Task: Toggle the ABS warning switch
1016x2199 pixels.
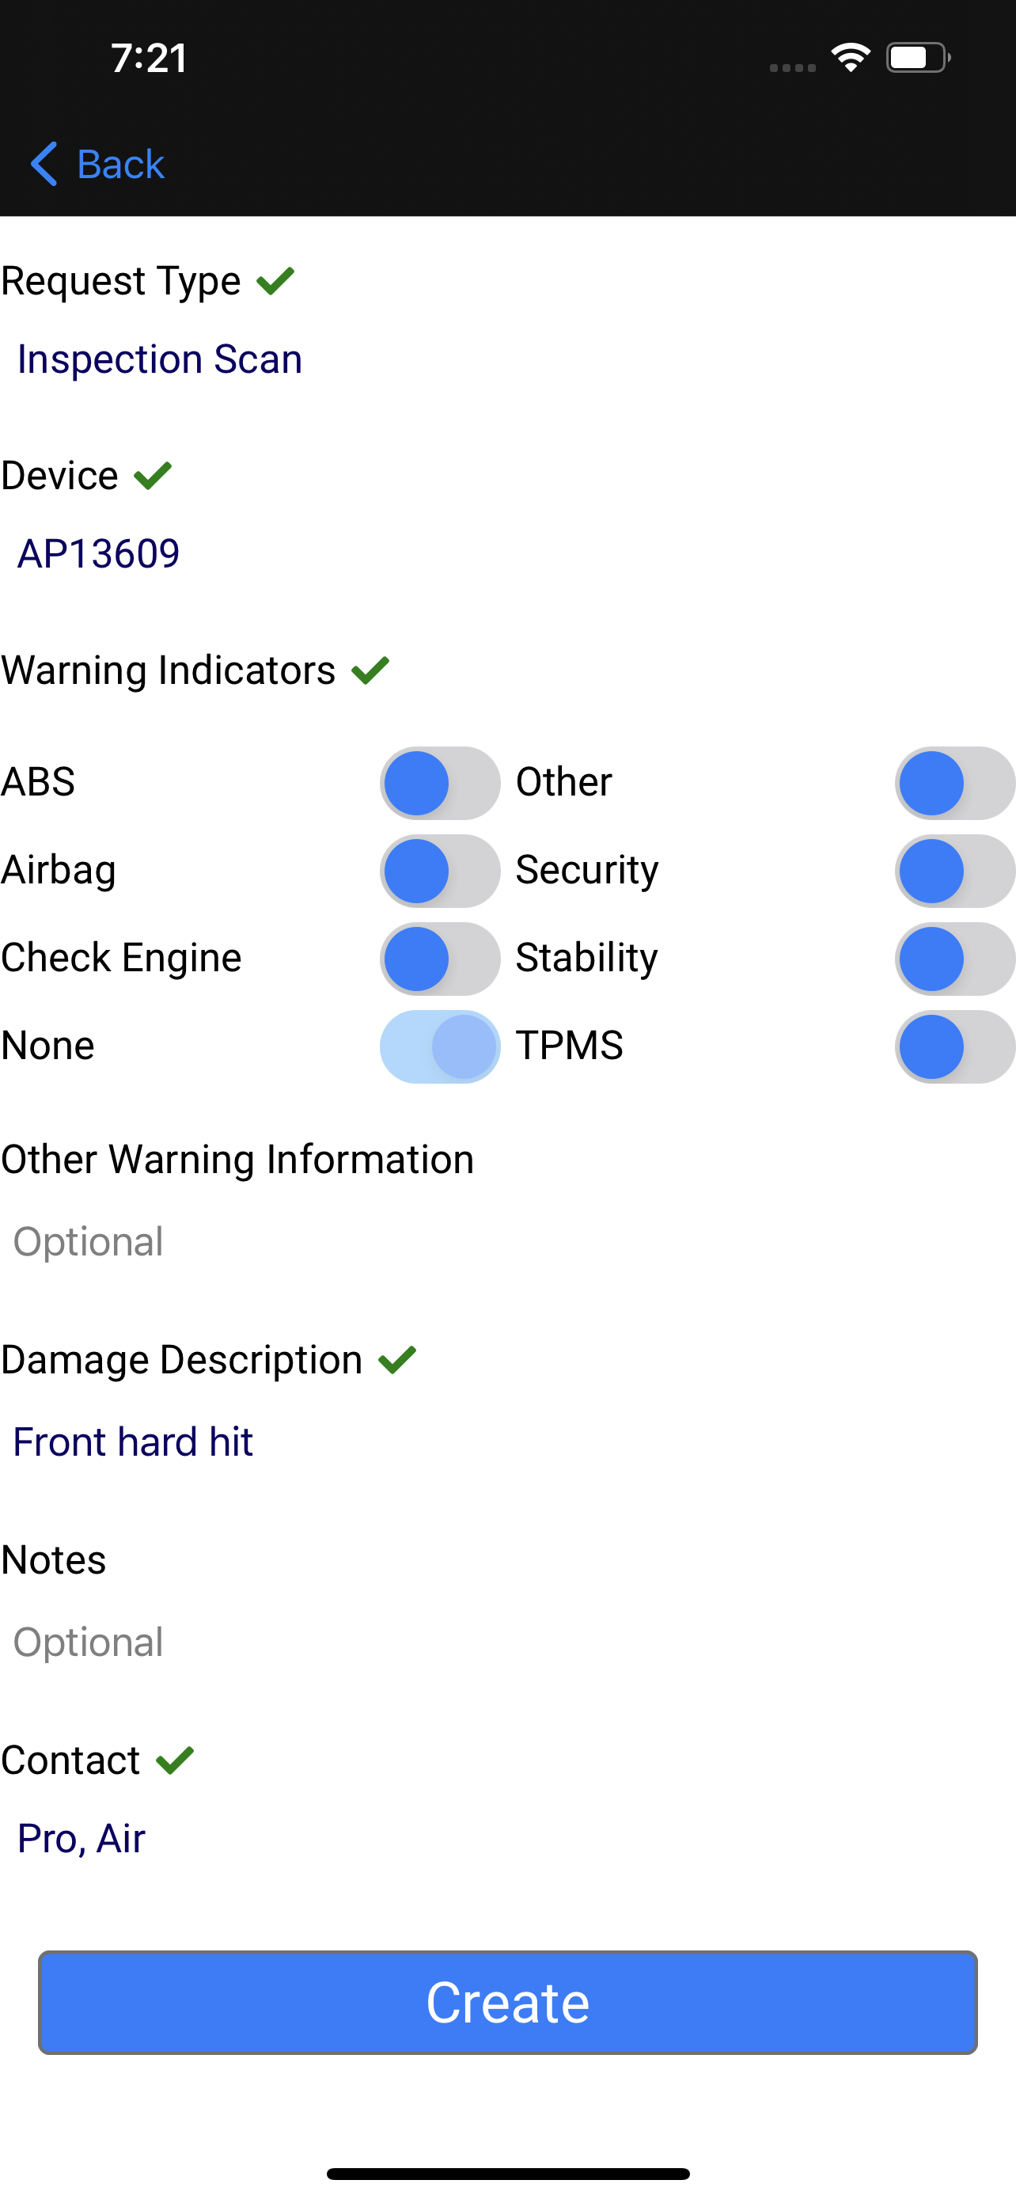Action: [x=440, y=783]
